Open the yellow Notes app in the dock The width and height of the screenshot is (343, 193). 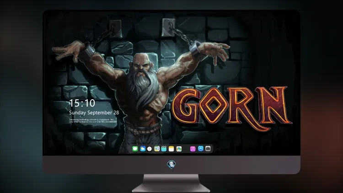tap(171, 149)
